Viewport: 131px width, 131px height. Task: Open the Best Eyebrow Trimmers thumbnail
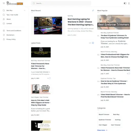(x=114, y=22)
